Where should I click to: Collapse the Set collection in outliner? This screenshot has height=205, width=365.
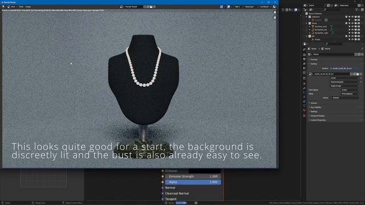(307, 36)
